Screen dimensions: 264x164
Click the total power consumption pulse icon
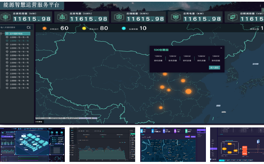(x=176, y=17)
